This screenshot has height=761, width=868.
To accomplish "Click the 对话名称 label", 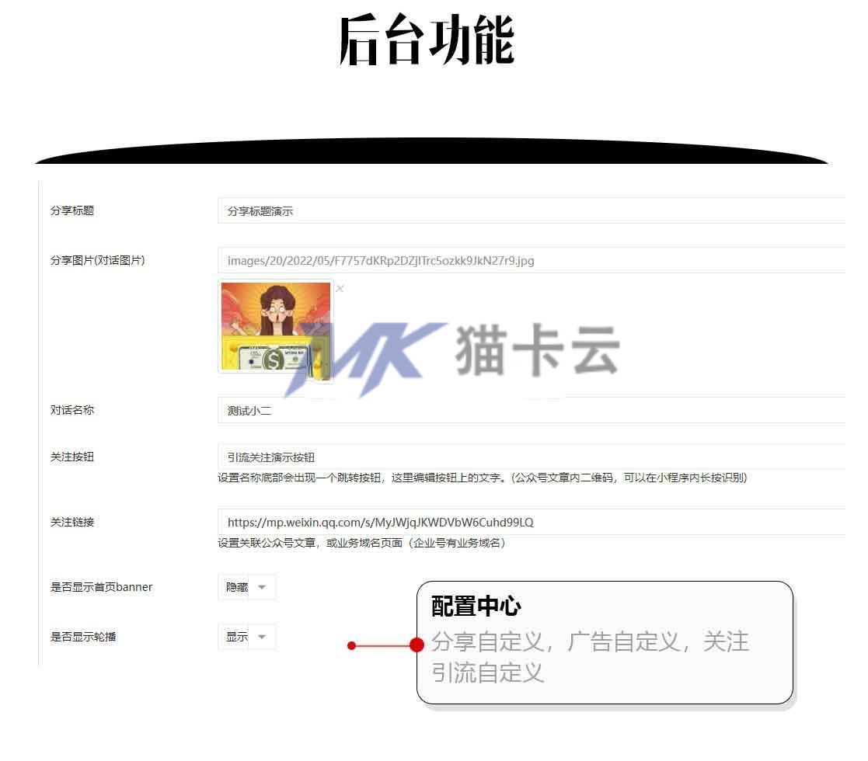I will pos(72,410).
